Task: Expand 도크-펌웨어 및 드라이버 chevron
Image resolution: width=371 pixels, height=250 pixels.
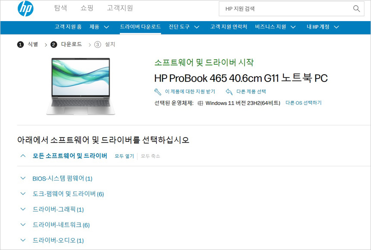Action: point(23,194)
